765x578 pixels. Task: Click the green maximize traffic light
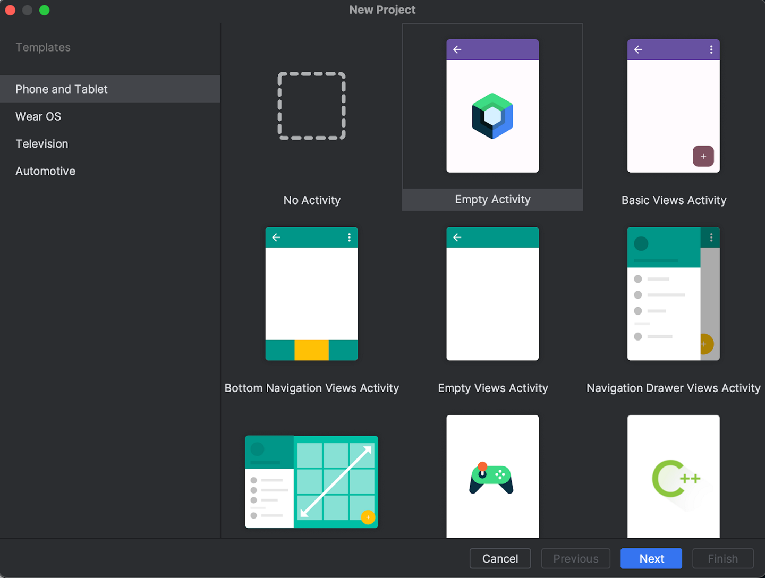pos(45,10)
